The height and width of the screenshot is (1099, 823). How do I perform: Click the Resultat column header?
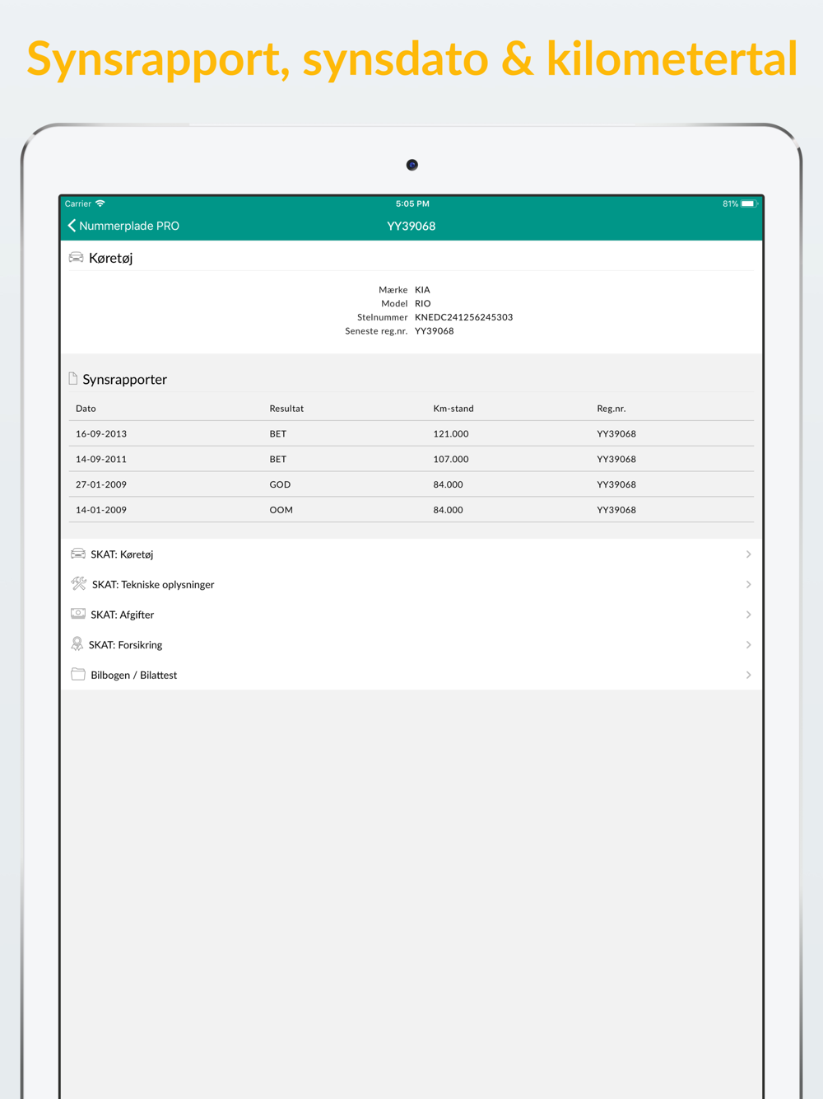coord(286,408)
